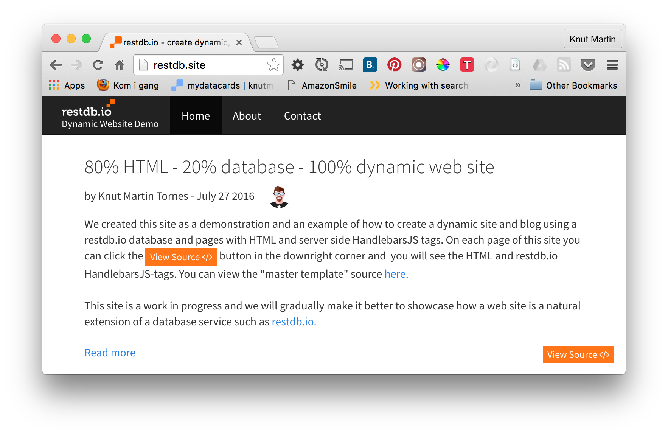Viewport: 668px width, 435px height.
Task: Open the Apps bookmark shortcut
Action: pyautogui.click(x=67, y=85)
